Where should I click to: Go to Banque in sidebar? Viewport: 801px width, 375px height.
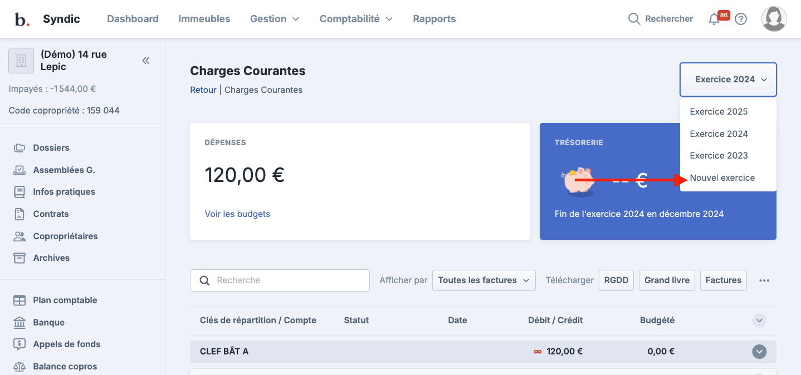coord(48,322)
